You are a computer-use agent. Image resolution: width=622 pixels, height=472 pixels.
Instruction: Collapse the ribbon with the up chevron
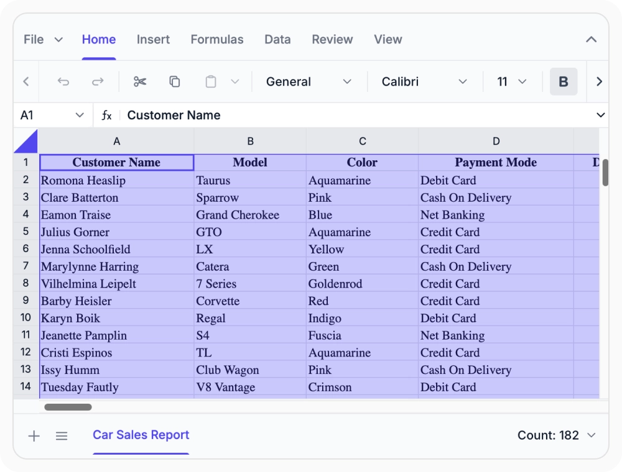click(591, 39)
